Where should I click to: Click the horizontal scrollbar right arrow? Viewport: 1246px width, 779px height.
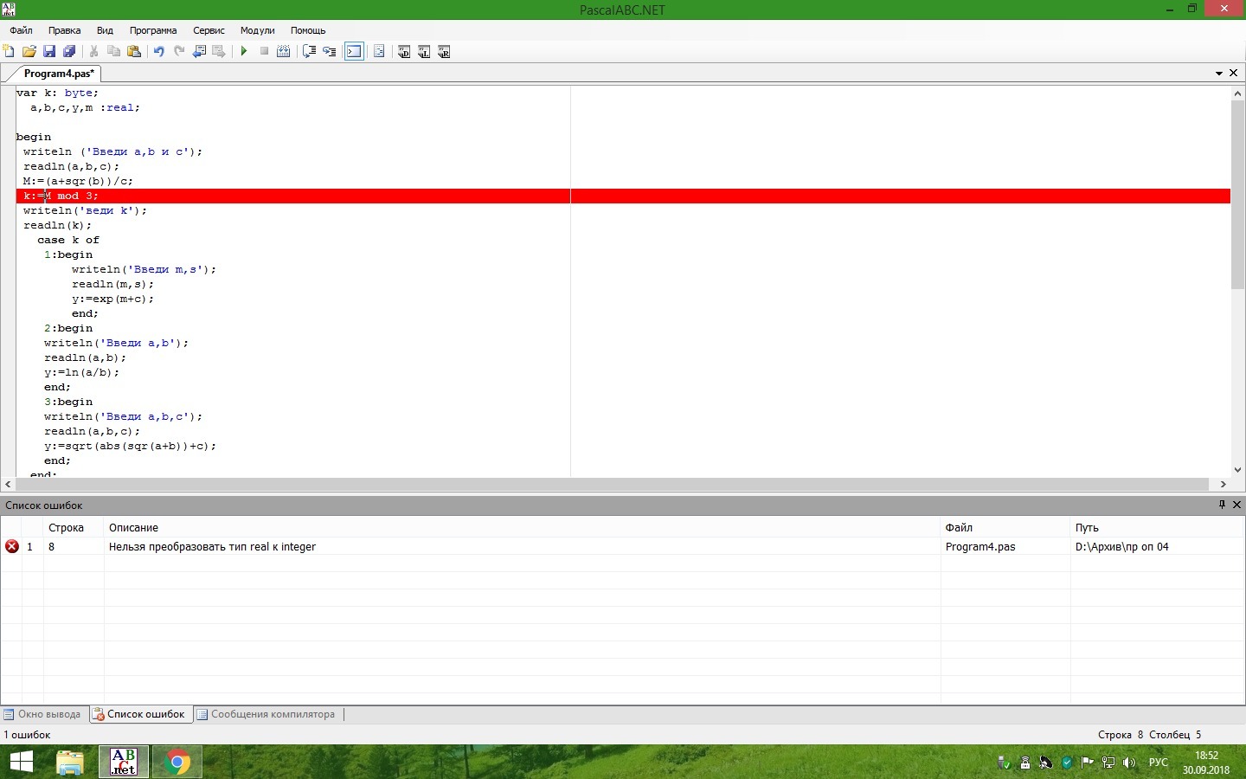(x=1224, y=485)
